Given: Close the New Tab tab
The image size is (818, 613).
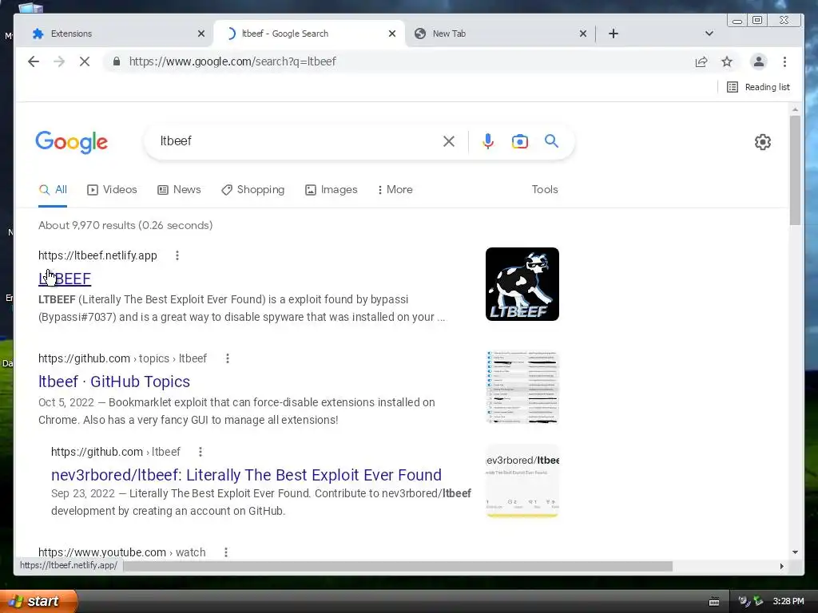Looking at the screenshot, I should point(583,34).
